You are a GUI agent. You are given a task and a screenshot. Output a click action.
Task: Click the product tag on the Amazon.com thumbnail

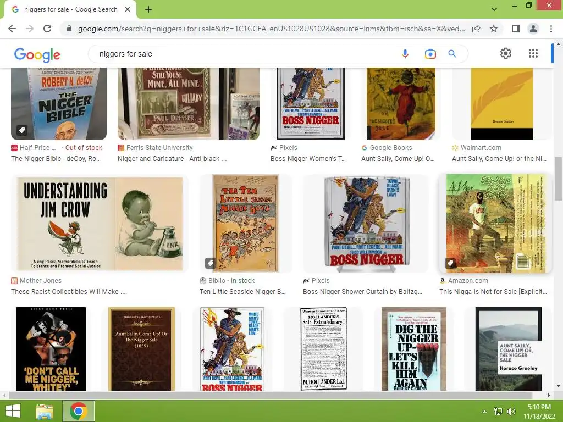(450, 263)
